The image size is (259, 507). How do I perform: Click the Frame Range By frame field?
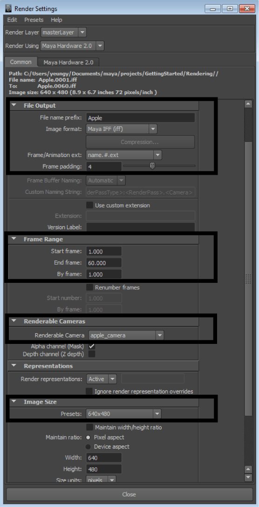point(104,274)
